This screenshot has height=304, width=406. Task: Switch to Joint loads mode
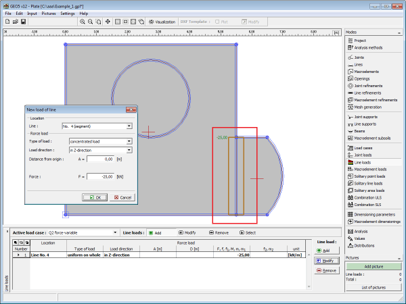click(x=360, y=155)
